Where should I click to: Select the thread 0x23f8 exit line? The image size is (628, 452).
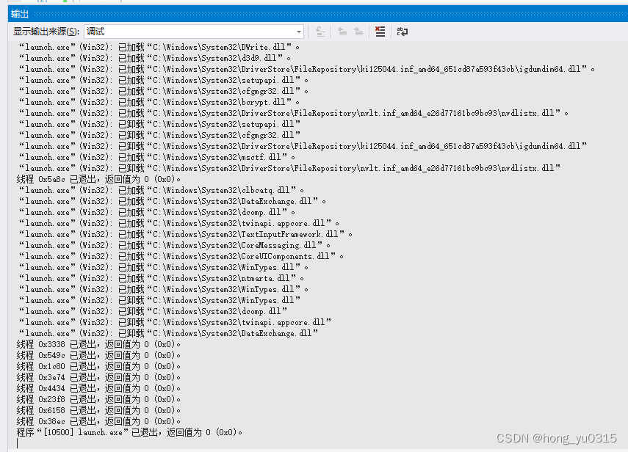tap(98, 399)
